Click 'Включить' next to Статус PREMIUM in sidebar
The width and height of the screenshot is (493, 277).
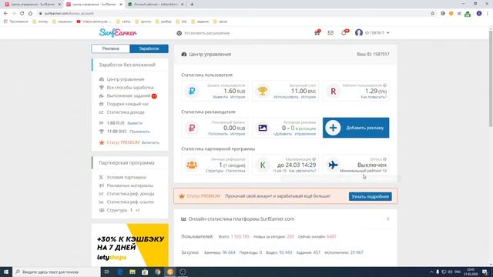click(150, 142)
